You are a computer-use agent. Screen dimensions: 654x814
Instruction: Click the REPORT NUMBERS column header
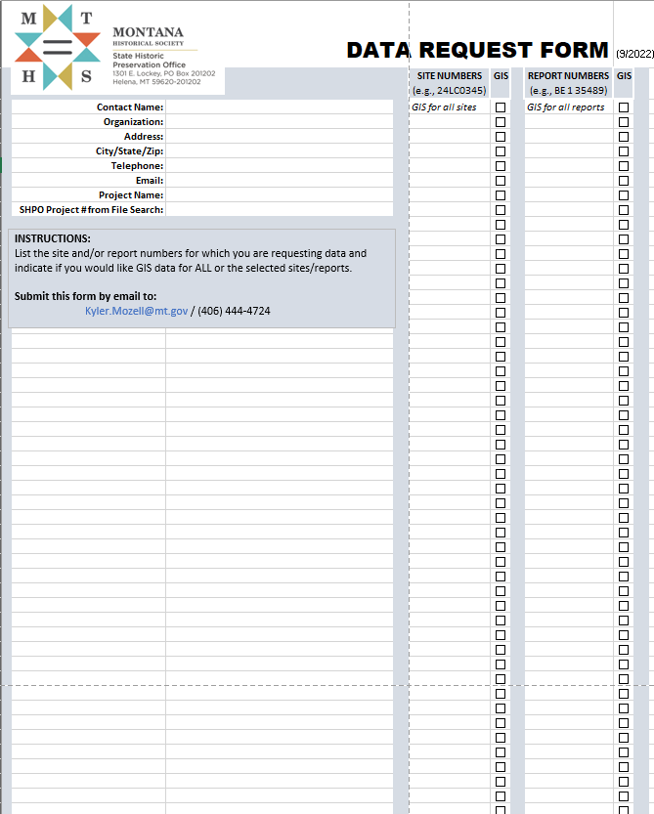pyautogui.click(x=568, y=76)
